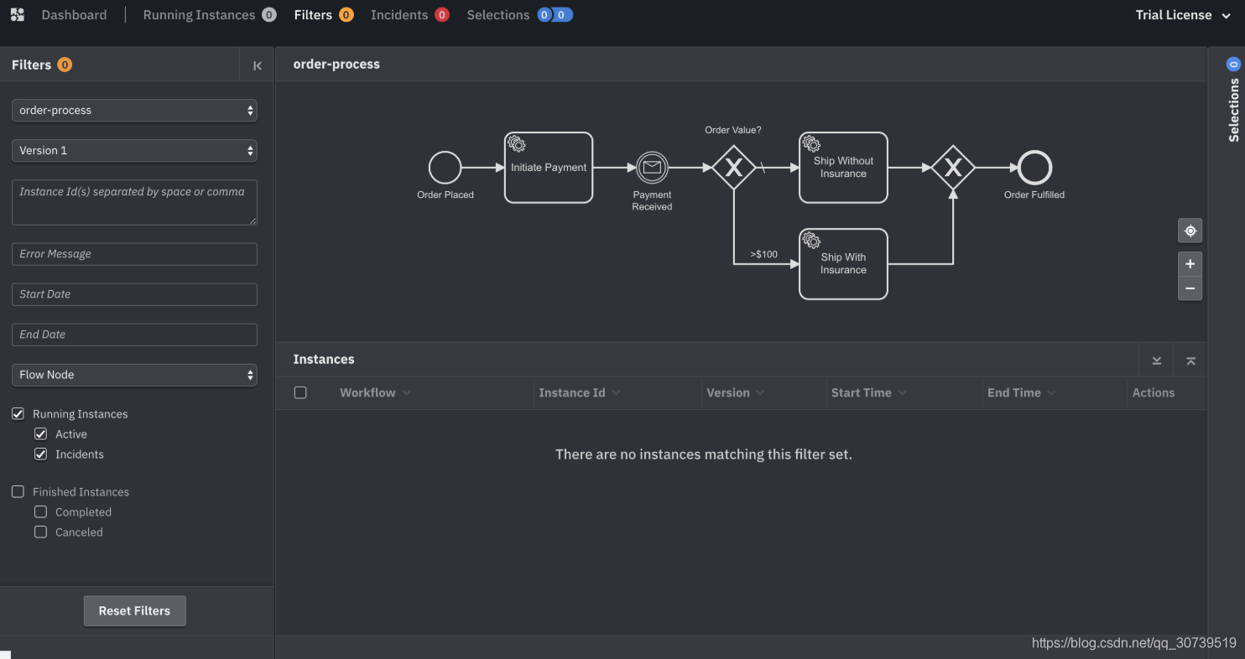Open Filters nav item
The width and height of the screenshot is (1245, 659).
tap(324, 15)
